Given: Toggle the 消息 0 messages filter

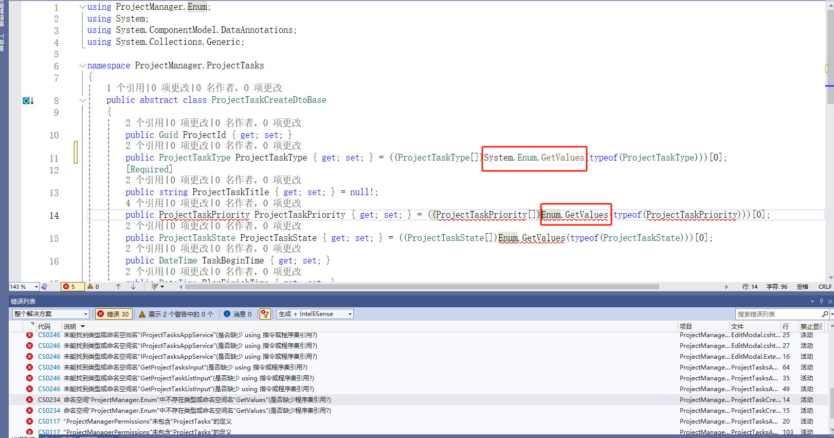Looking at the screenshot, I should click(x=238, y=314).
